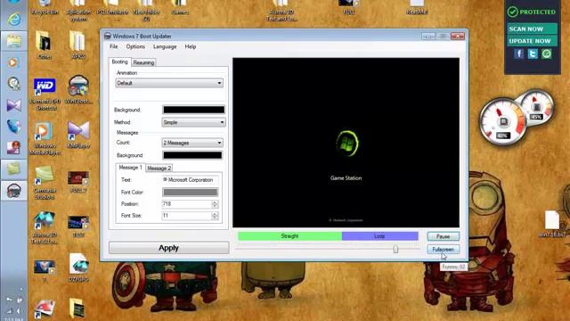Viewport: 570px width, 321px height.
Task: Pause the boot animation preview
Action: click(444, 236)
